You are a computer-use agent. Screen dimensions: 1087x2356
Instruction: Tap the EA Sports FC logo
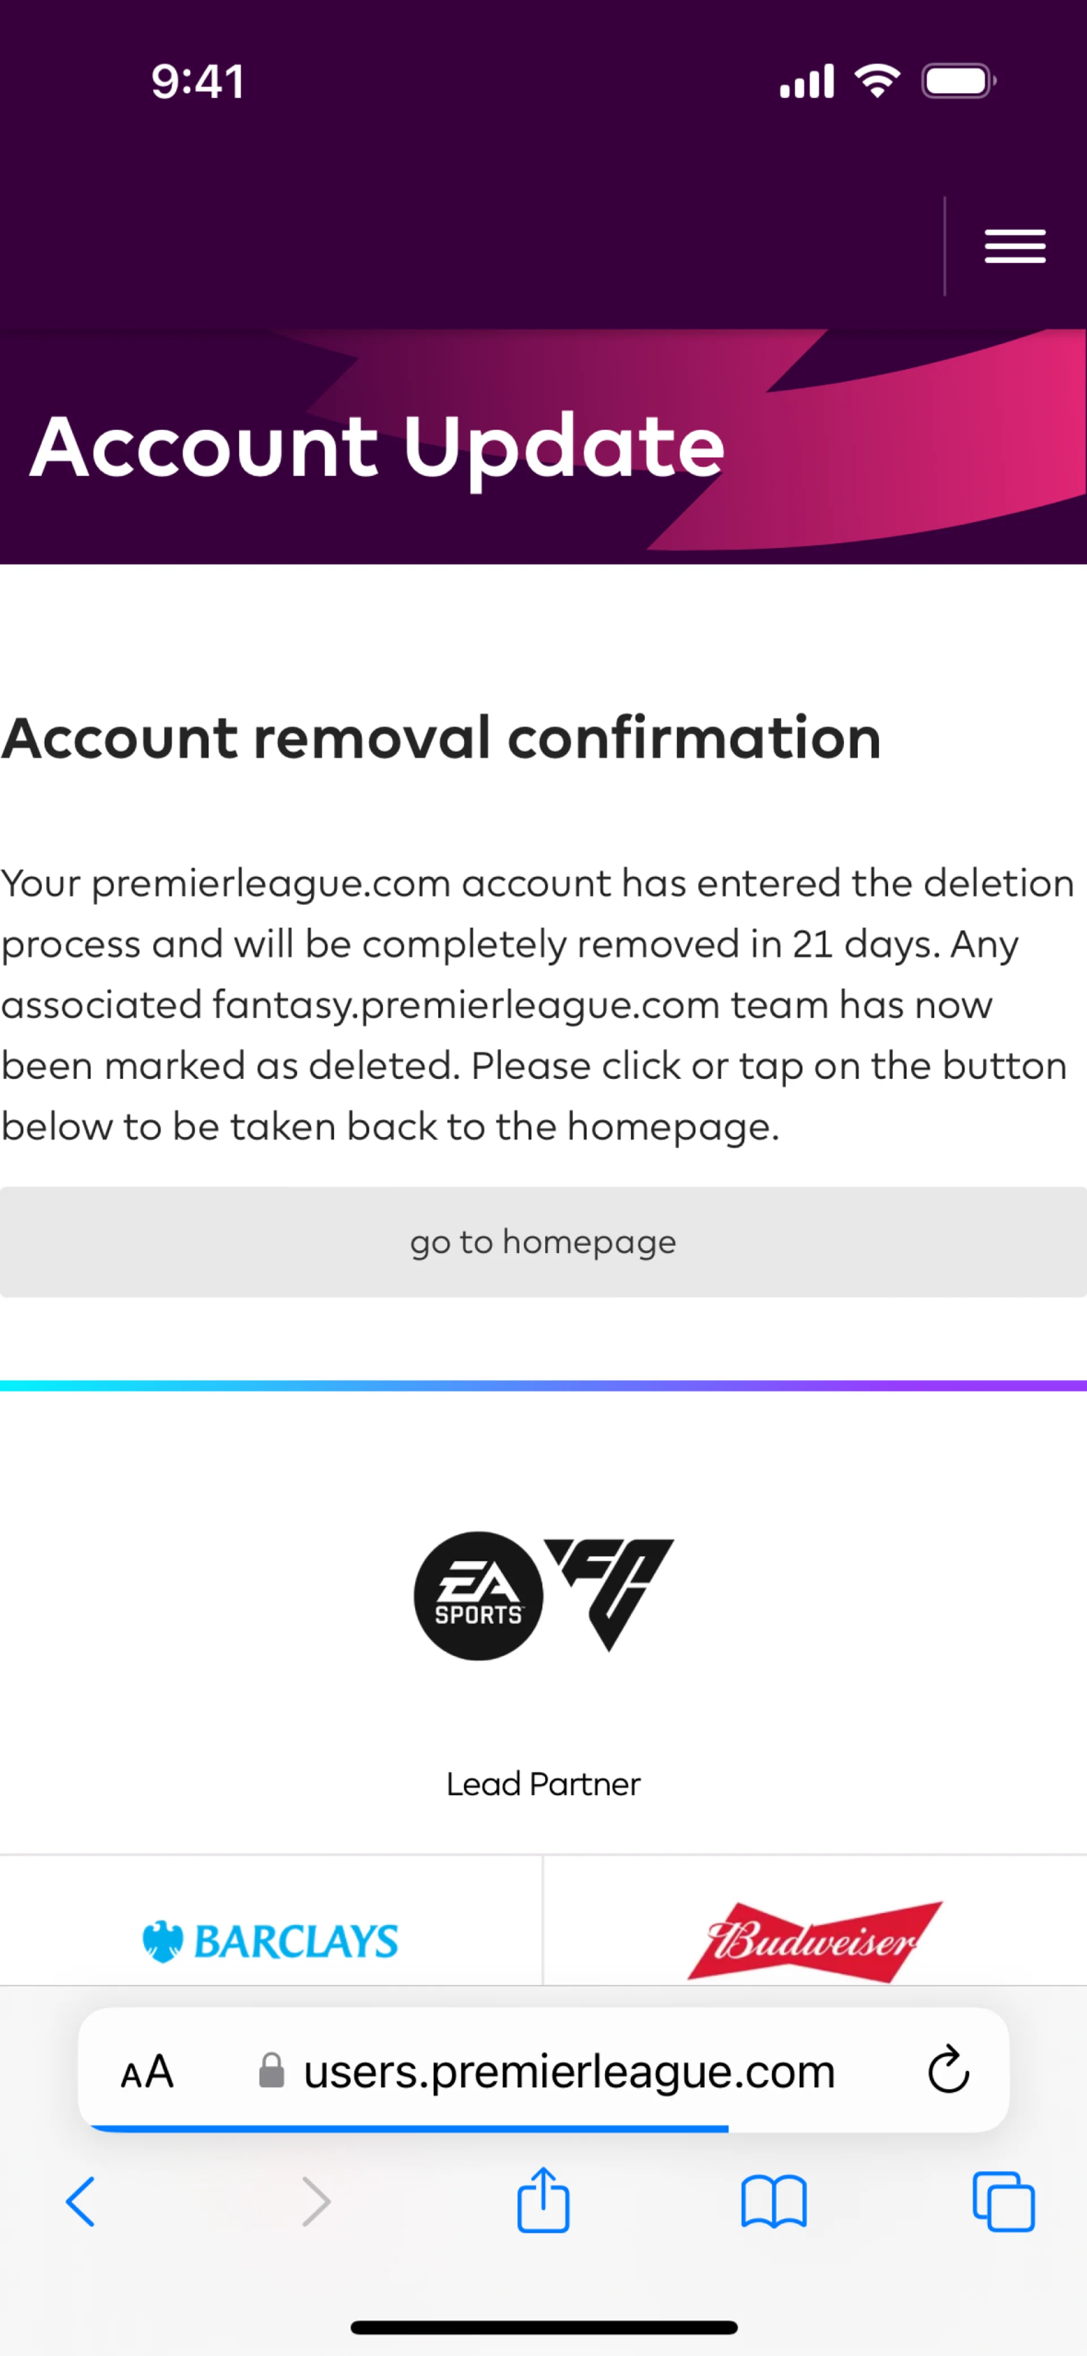543,1596
